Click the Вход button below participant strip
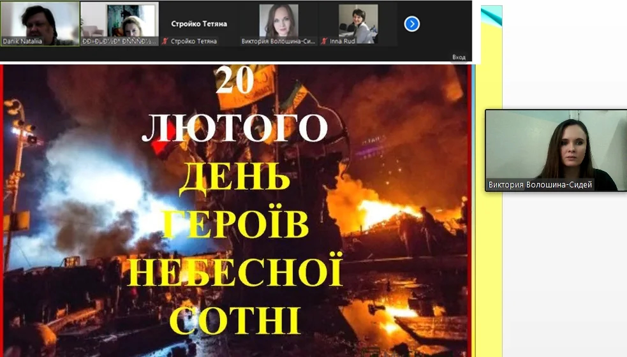This screenshot has width=627, height=357. (459, 57)
